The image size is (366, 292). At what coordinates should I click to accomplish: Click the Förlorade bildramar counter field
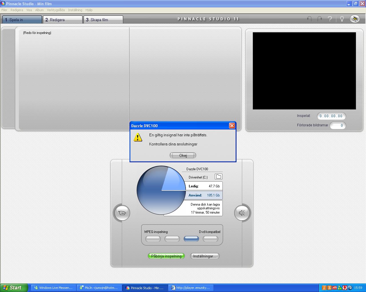coord(338,125)
